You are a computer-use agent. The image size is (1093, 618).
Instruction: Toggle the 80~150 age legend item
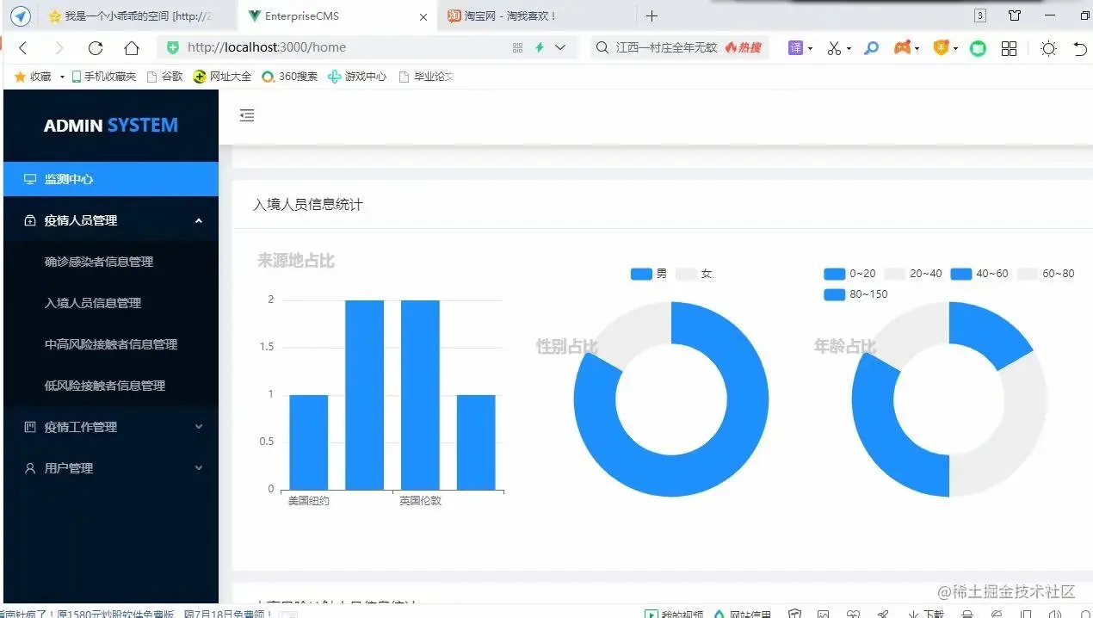click(x=855, y=294)
